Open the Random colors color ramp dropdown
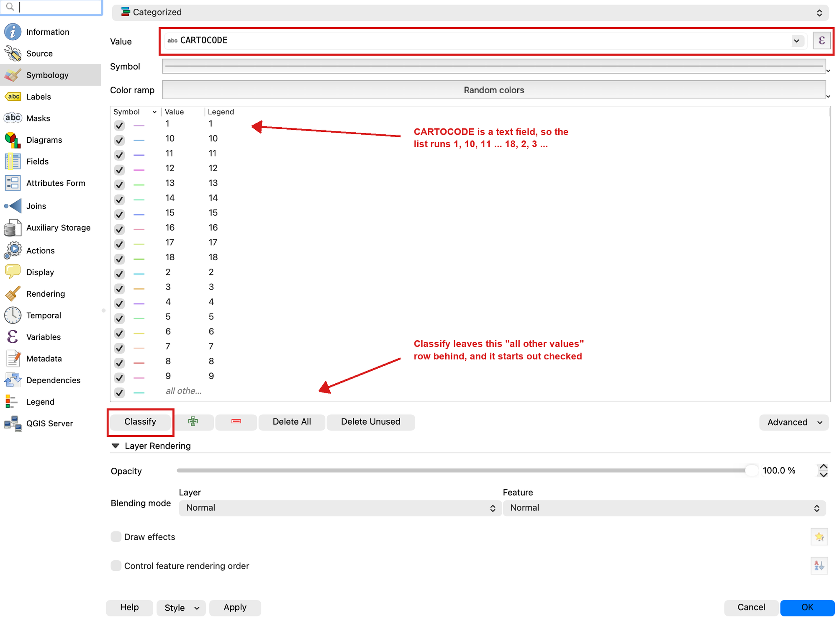The height and width of the screenshot is (621, 837). point(494,90)
